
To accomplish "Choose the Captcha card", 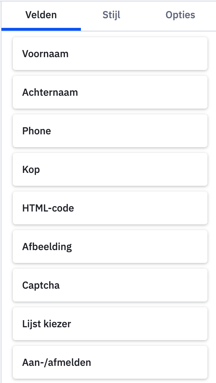I will [110, 285].
